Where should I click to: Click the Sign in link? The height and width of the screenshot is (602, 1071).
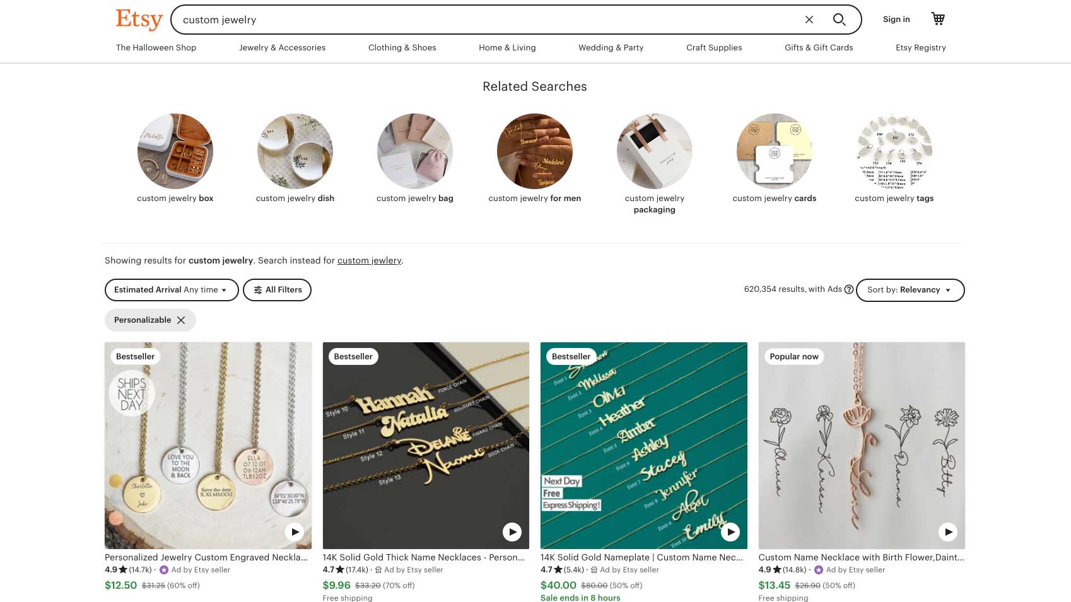tap(896, 19)
